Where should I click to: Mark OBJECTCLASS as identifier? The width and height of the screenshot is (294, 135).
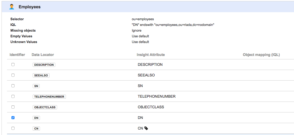[13, 107]
